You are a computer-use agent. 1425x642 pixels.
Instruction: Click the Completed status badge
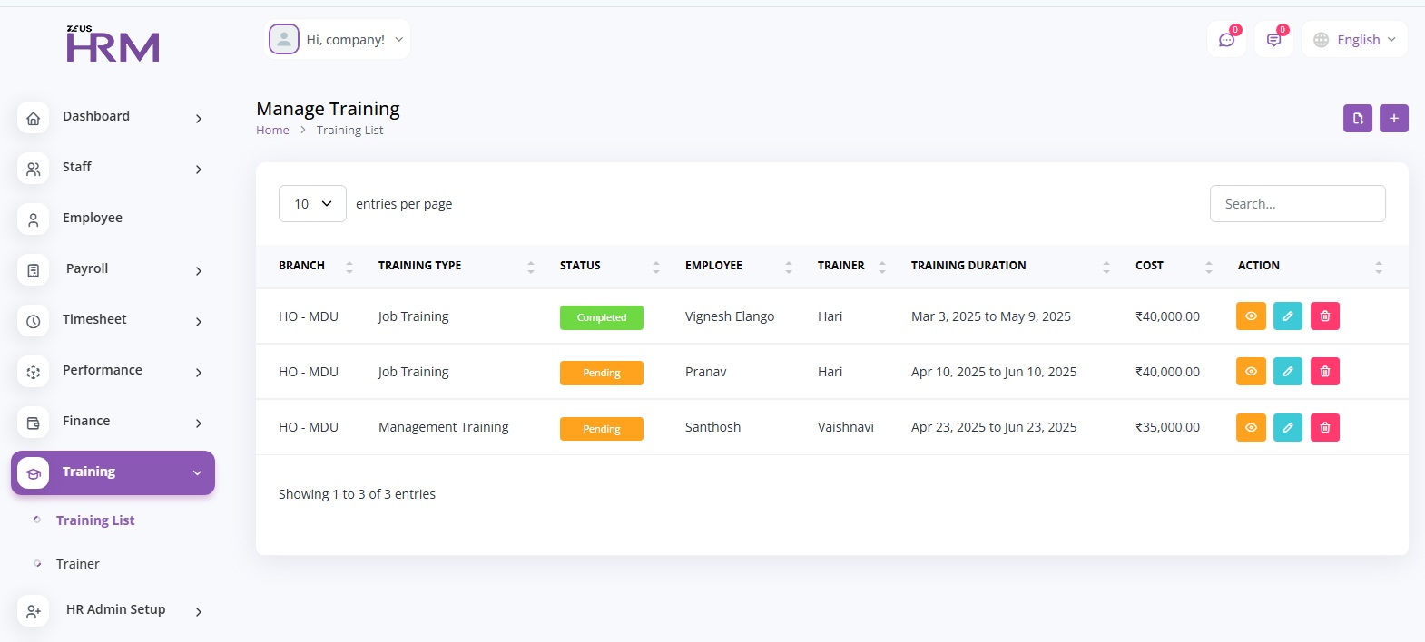click(x=601, y=317)
